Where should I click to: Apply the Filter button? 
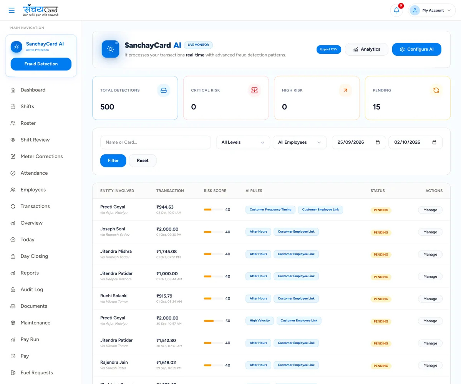pyautogui.click(x=113, y=161)
